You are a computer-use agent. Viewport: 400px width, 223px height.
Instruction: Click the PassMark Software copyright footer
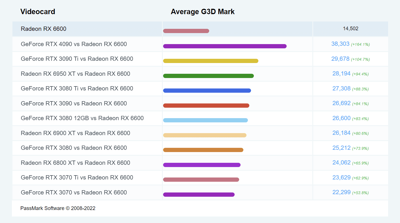[x=58, y=208]
